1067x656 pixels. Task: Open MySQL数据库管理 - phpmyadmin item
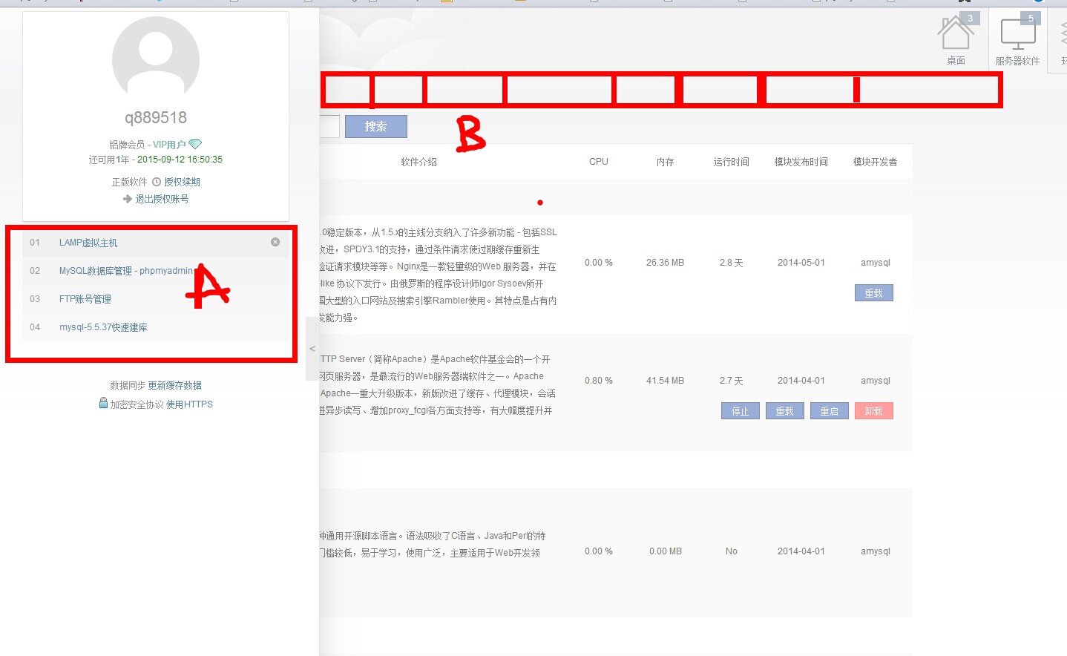point(125,271)
